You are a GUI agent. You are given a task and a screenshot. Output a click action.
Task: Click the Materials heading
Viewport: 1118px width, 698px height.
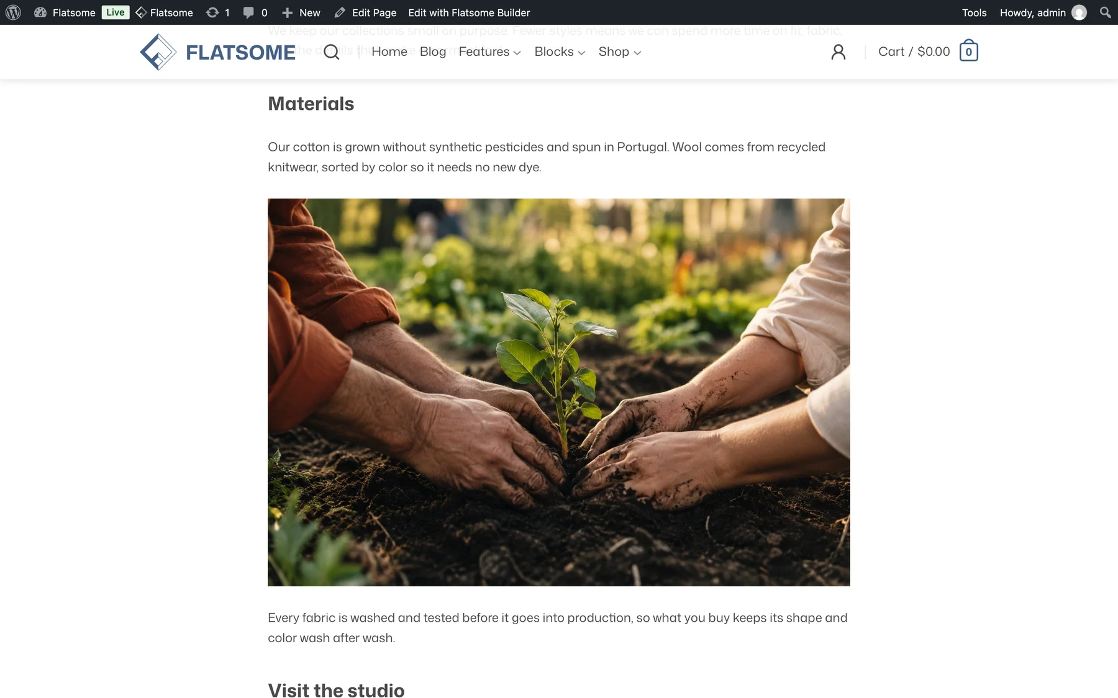point(311,104)
